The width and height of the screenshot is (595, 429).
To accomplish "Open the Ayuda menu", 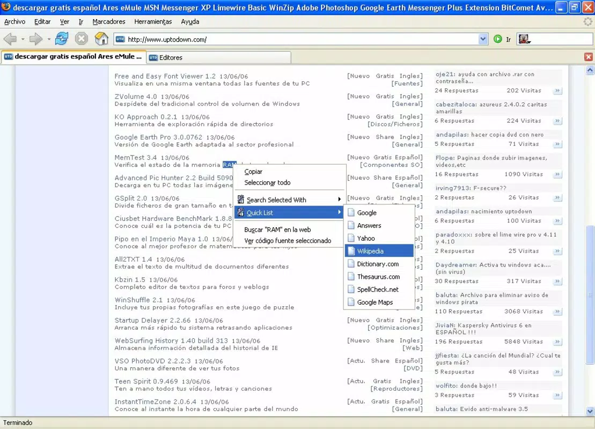I will point(190,21).
